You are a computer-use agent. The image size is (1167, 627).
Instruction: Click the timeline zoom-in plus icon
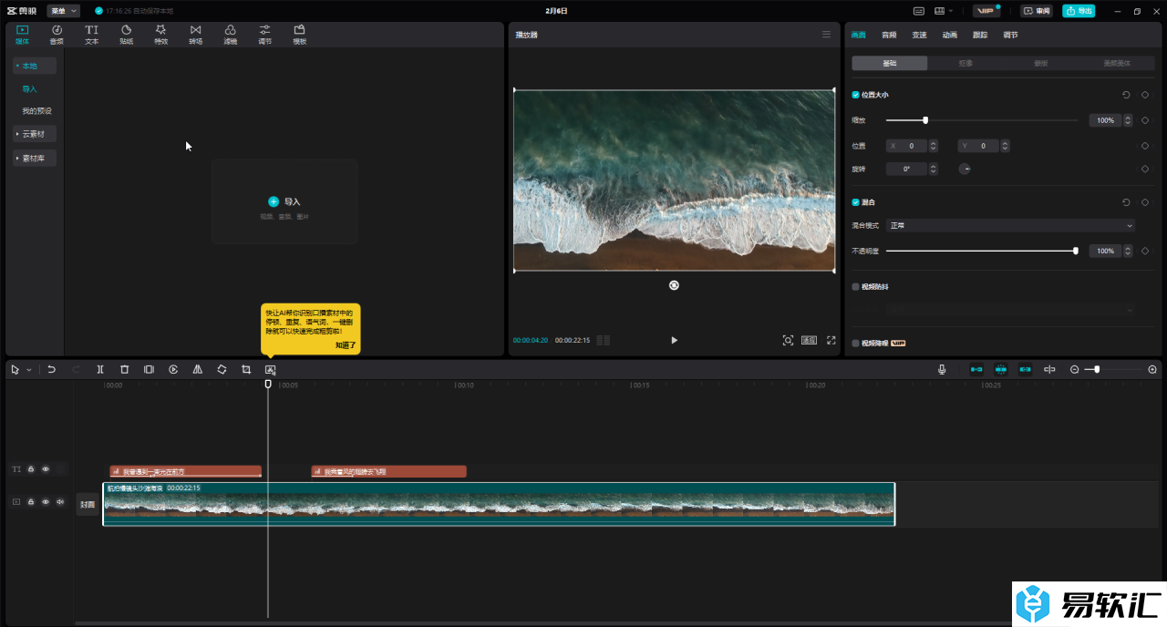click(1152, 369)
